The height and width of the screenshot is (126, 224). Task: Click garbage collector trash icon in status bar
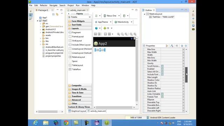pos(148,118)
